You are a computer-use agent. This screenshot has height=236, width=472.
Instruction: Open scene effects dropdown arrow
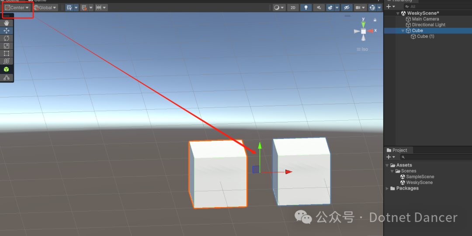(337, 7)
